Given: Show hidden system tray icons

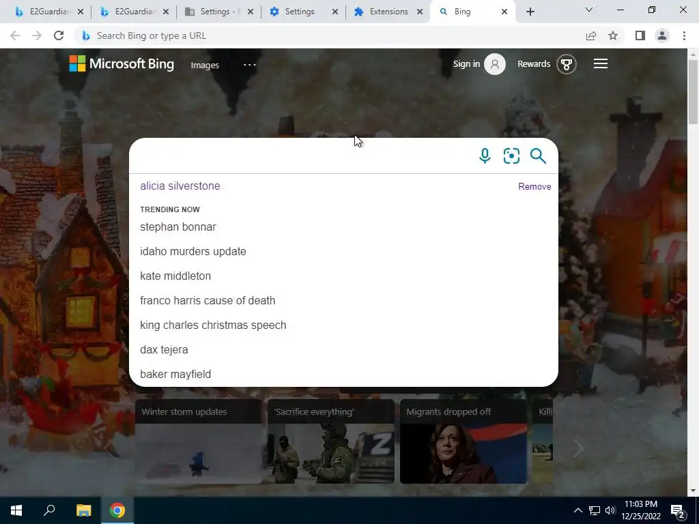Looking at the screenshot, I should (x=577, y=510).
